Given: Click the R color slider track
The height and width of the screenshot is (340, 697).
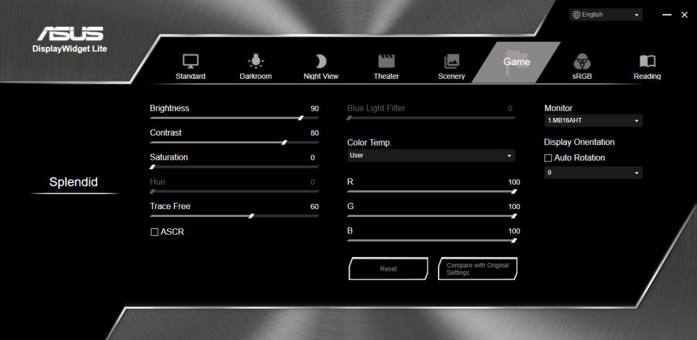Looking at the screenshot, I should (x=432, y=191).
